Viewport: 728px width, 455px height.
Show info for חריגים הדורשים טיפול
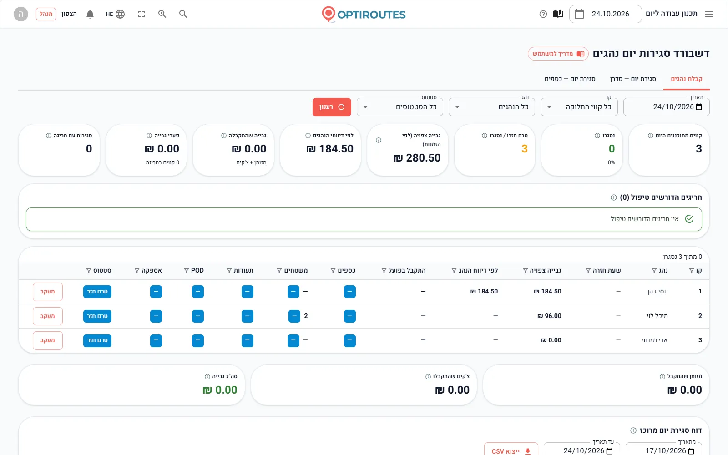(614, 197)
